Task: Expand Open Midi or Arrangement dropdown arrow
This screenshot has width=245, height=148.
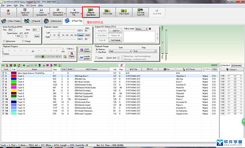Action: click(x=65, y=14)
